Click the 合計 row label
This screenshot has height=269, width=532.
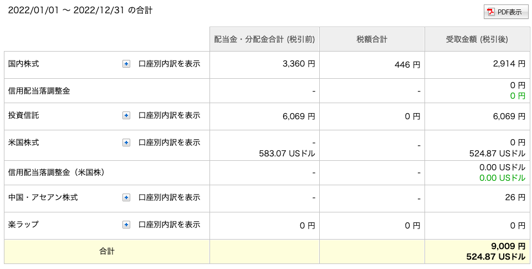[x=107, y=252]
